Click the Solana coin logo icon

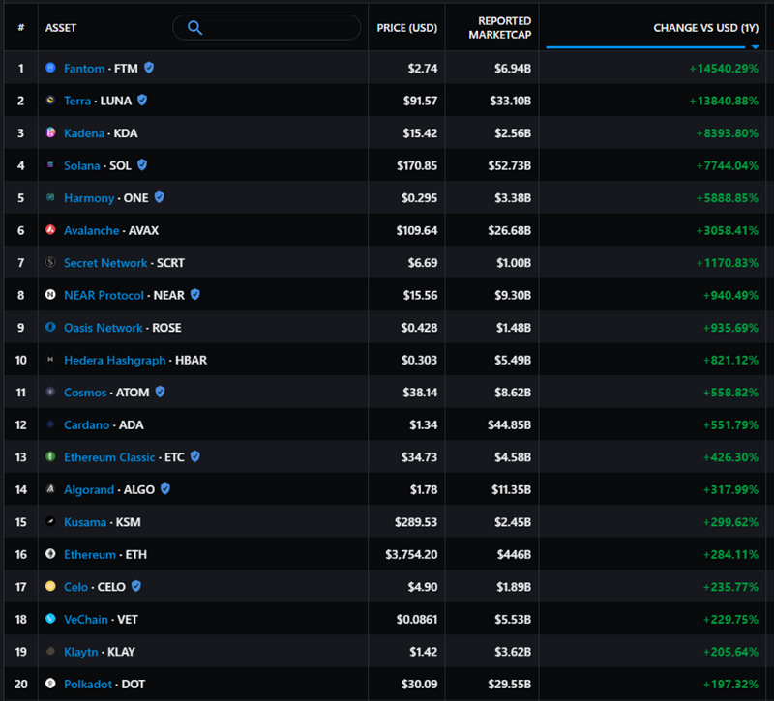tap(50, 164)
